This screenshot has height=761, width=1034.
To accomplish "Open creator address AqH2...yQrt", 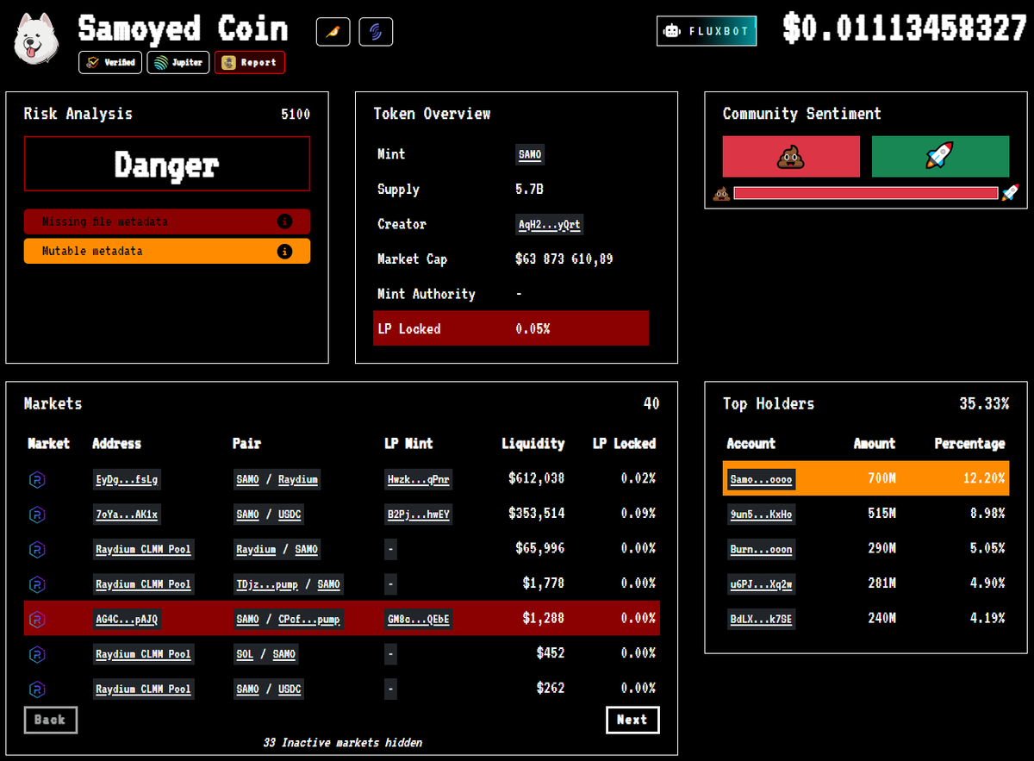I will (549, 225).
